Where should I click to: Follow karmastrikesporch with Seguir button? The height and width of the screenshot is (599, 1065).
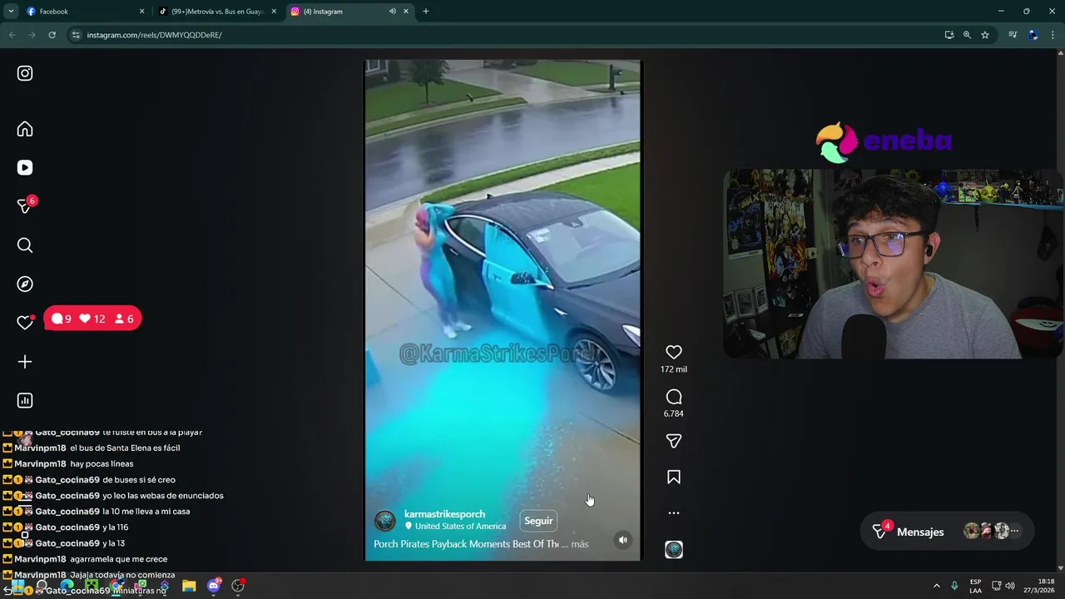[538, 521]
